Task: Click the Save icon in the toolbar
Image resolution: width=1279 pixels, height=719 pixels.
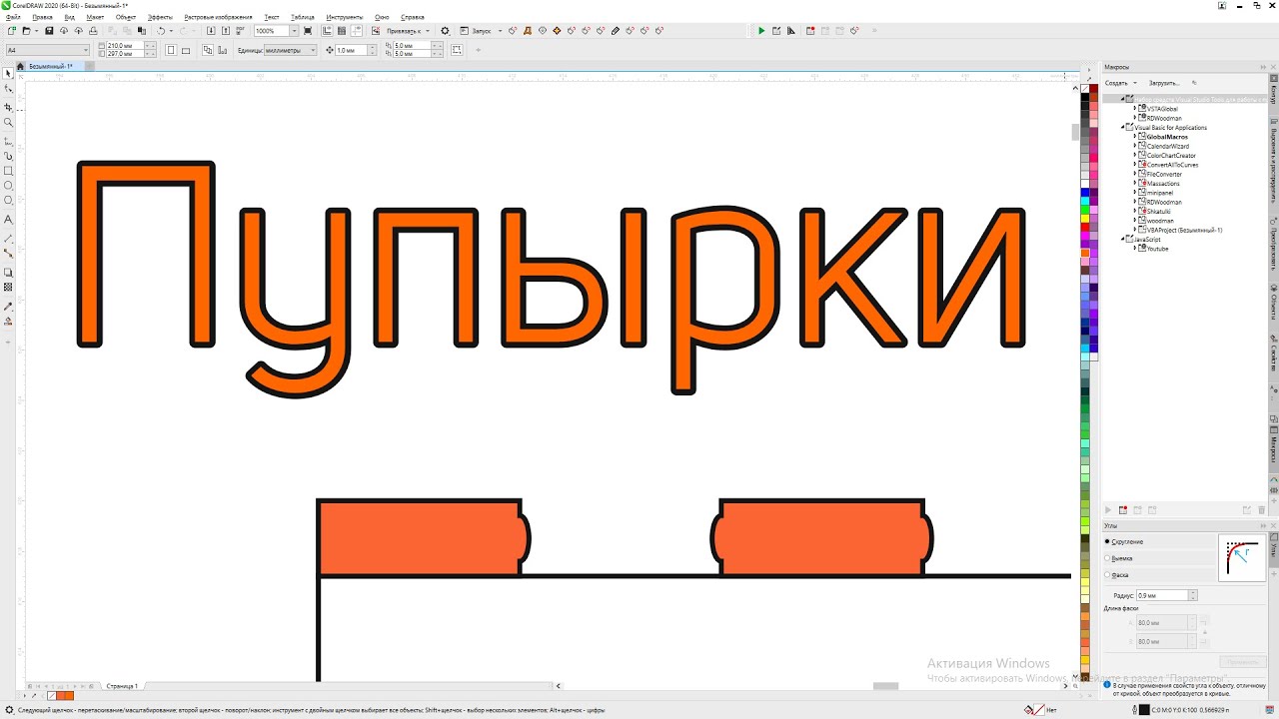Action: tap(49, 31)
